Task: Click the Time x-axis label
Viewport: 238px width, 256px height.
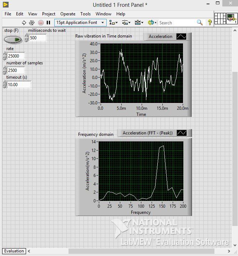Action: coord(141,114)
